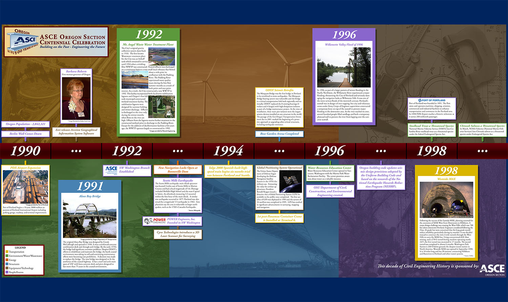
Task: Open the Alsea Bay Bridge photo
Action: 90,218
